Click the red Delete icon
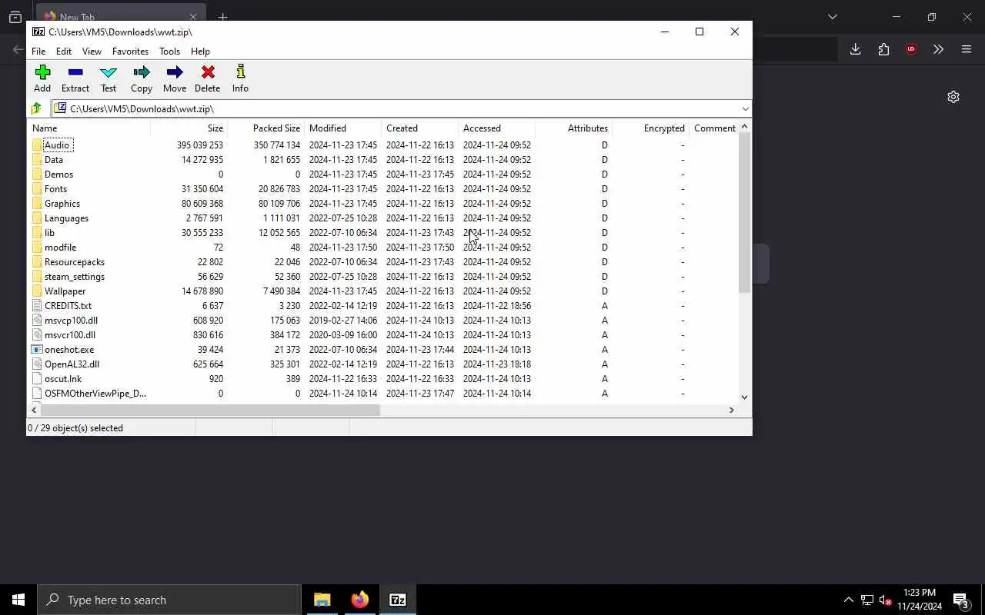This screenshot has width=985, height=615. [x=208, y=72]
